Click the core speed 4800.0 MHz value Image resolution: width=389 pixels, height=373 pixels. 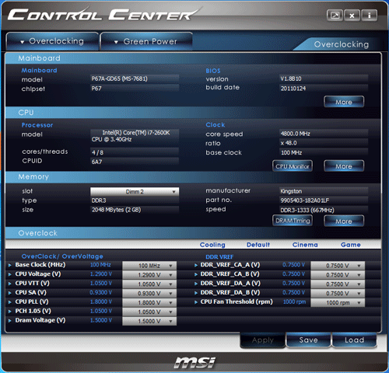pos(324,134)
